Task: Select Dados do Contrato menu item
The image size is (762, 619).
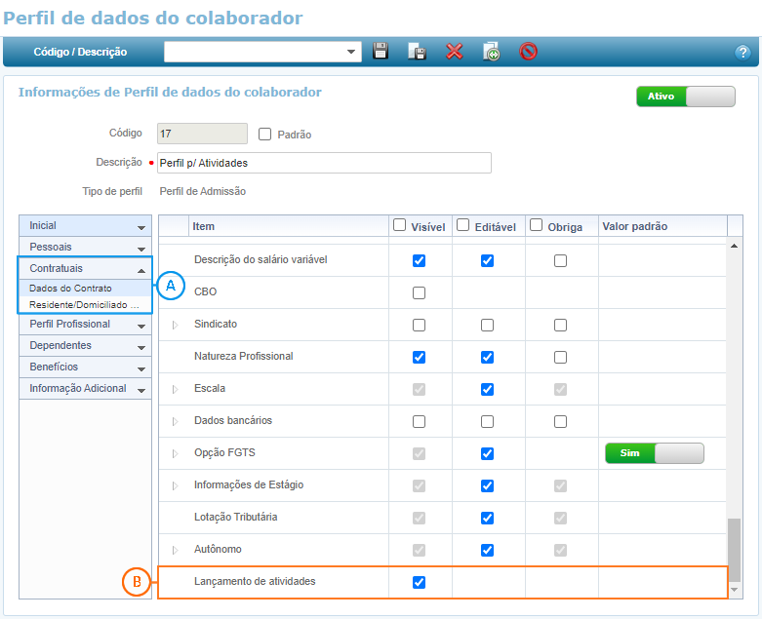Action: click(x=70, y=289)
